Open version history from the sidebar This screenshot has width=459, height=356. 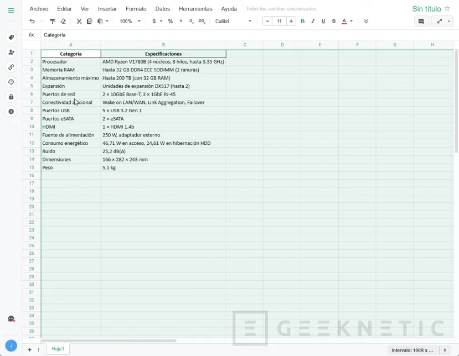11,82
